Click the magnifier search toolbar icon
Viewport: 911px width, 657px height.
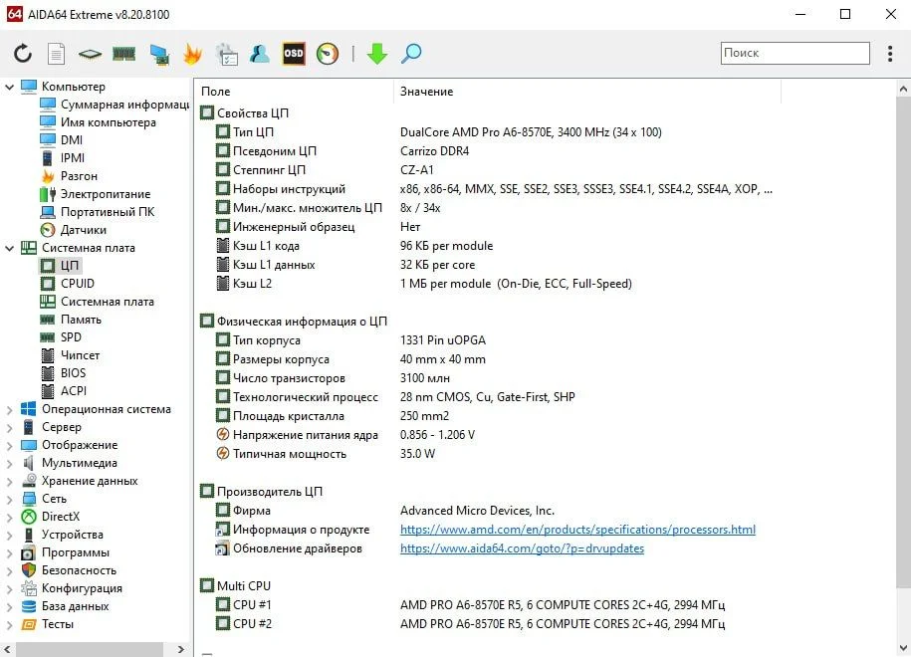point(411,54)
